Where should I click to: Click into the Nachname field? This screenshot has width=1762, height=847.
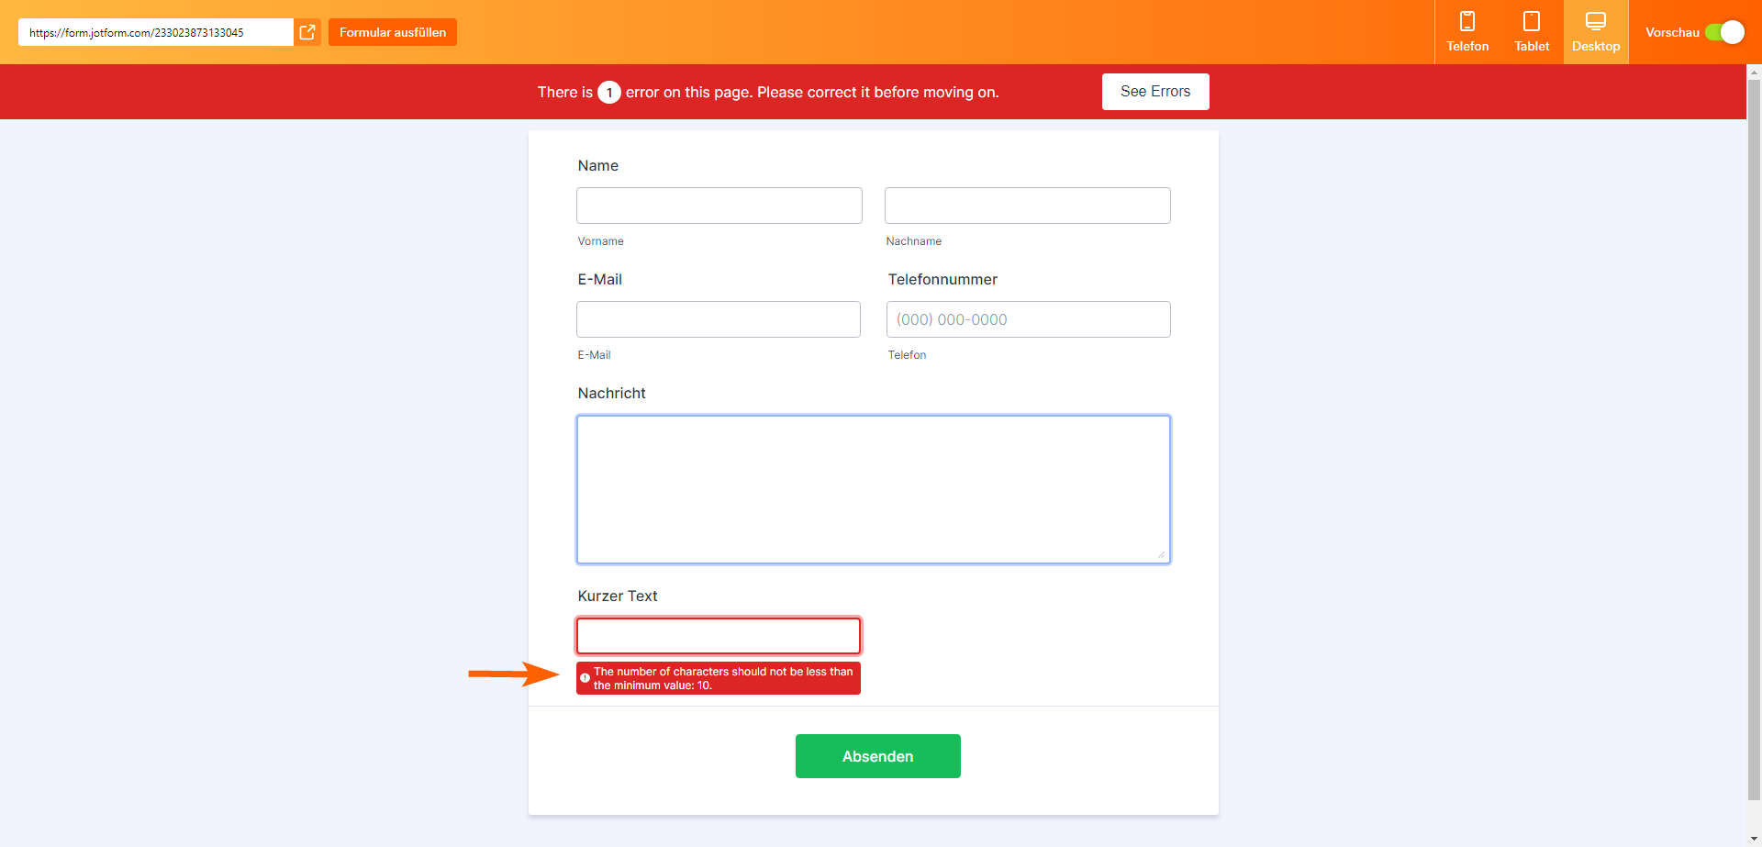1027,206
